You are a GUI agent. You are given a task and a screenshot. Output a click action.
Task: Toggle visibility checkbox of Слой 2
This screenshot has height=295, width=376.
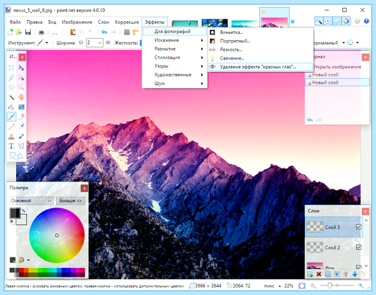(358, 247)
